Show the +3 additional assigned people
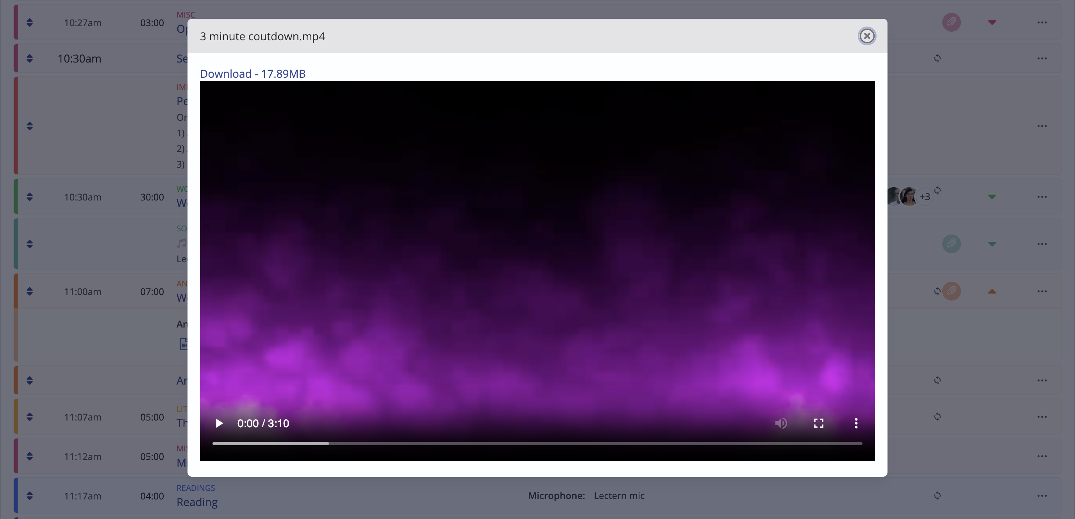This screenshot has width=1075, height=519. [x=924, y=197]
